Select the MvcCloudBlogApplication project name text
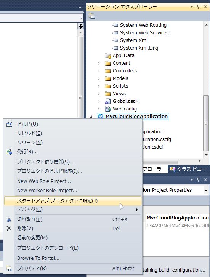This screenshot has height=277, width=210. [136, 117]
